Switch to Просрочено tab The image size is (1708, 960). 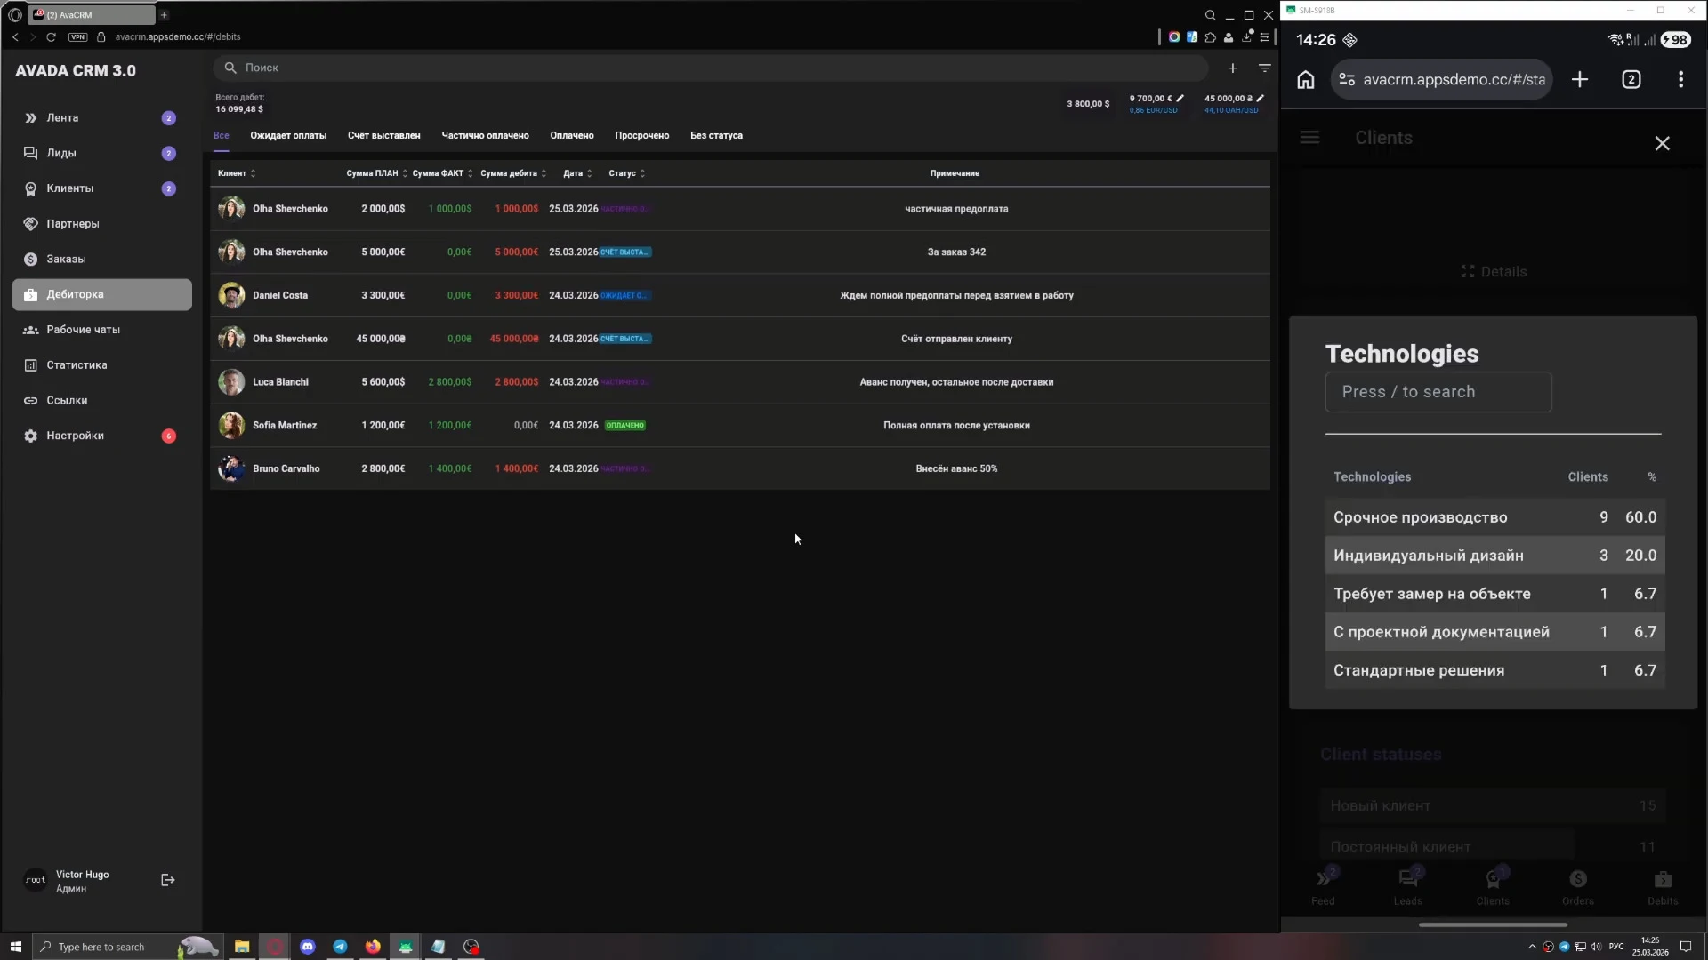tap(641, 136)
